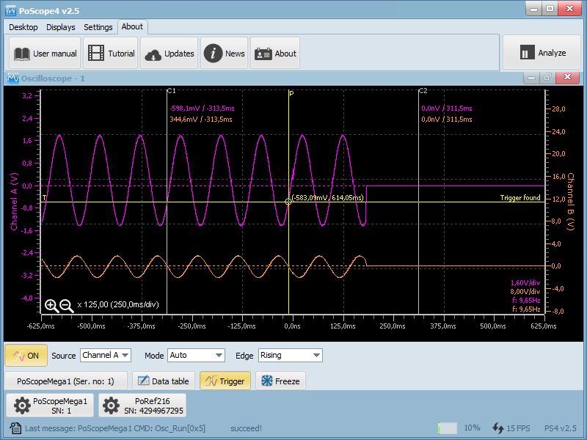Open the Data table view
This screenshot has height=440, width=587.
coord(163,381)
